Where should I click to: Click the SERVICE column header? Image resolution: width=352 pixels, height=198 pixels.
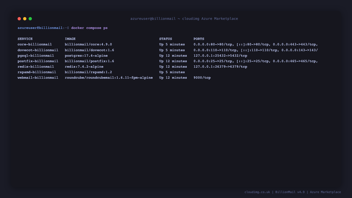click(x=25, y=39)
